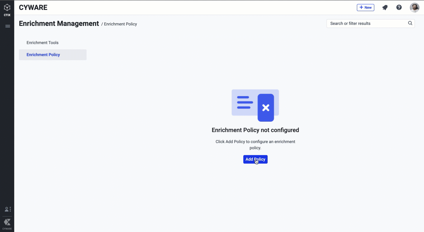Open the user profile avatar
The height and width of the screenshot is (232, 424).
coord(414,8)
